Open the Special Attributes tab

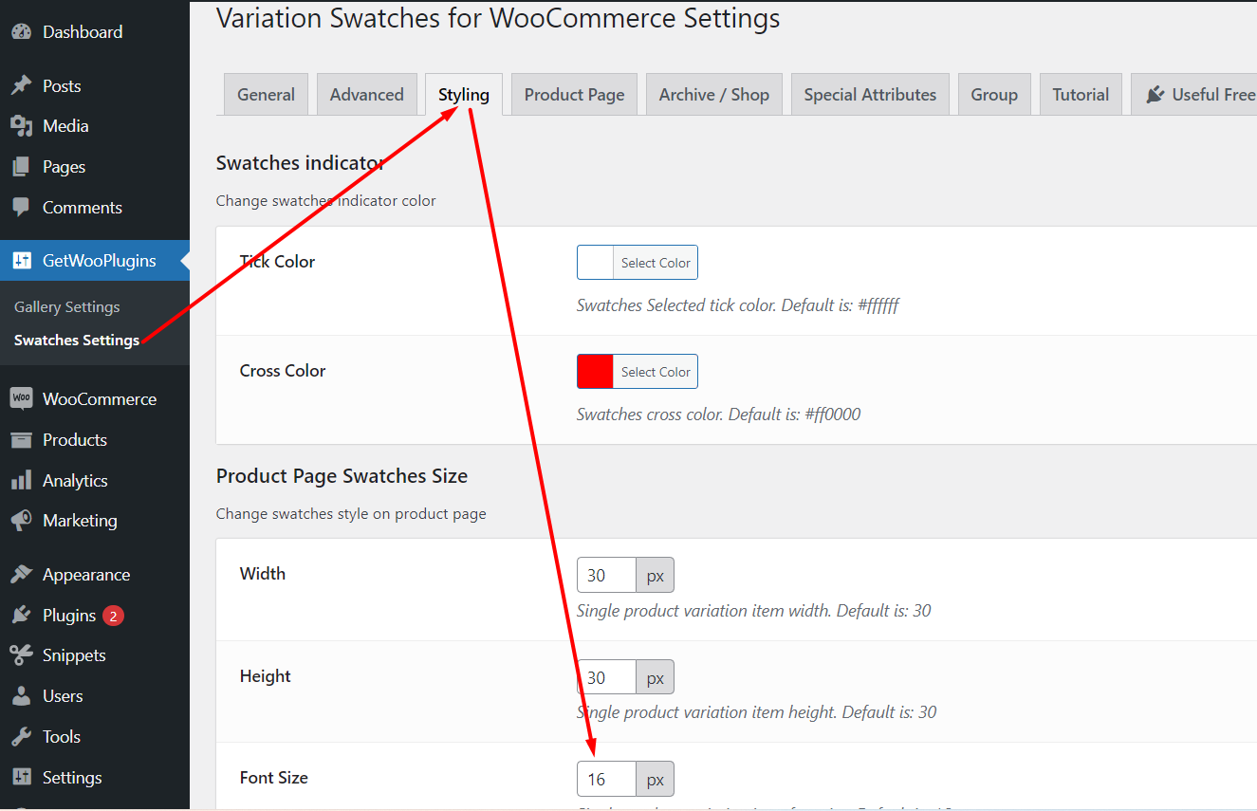coord(870,94)
